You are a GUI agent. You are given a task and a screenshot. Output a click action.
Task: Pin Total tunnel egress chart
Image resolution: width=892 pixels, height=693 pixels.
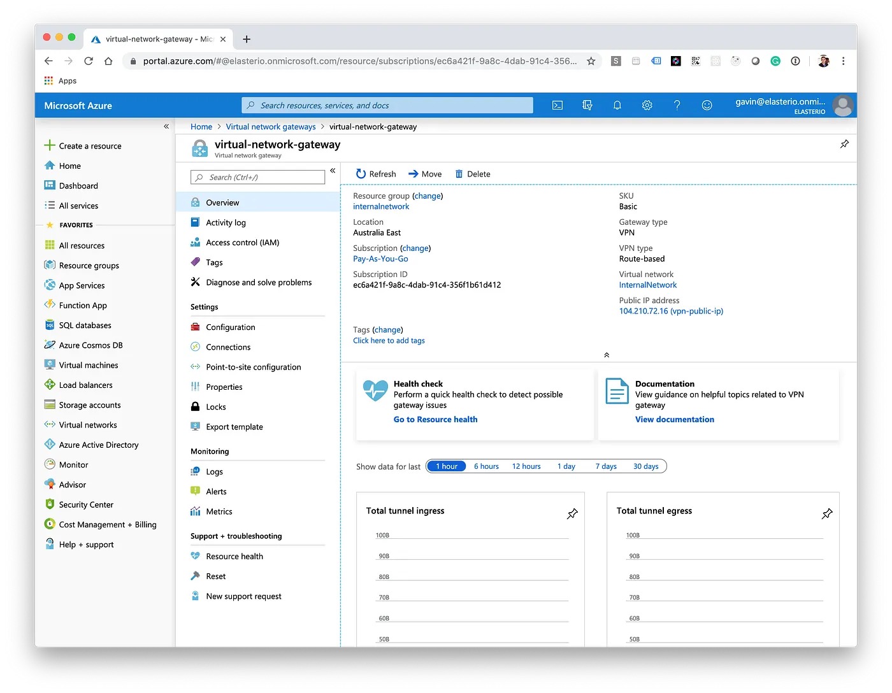827,513
